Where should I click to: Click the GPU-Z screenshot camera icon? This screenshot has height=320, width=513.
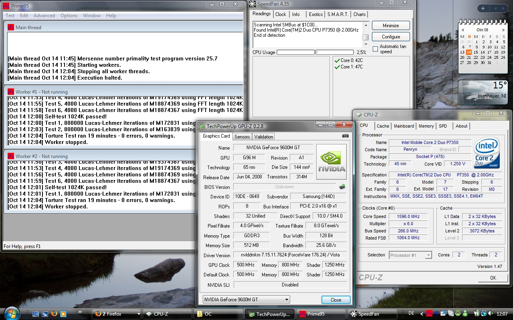point(345,136)
